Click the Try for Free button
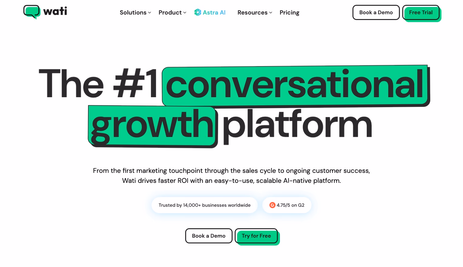Image resolution: width=463 pixels, height=267 pixels. (x=256, y=236)
